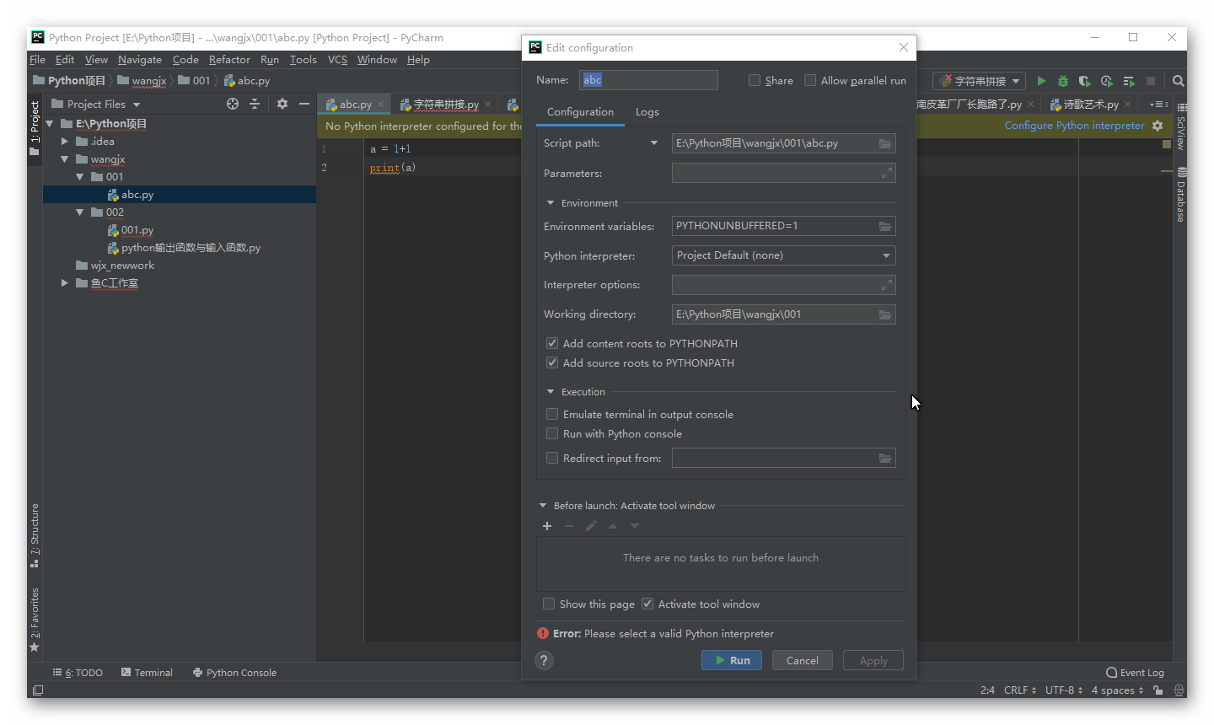Show hidden editor tabs list
Image resolution: width=1214 pixels, height=725 pixels.
tap(1158, 105)
